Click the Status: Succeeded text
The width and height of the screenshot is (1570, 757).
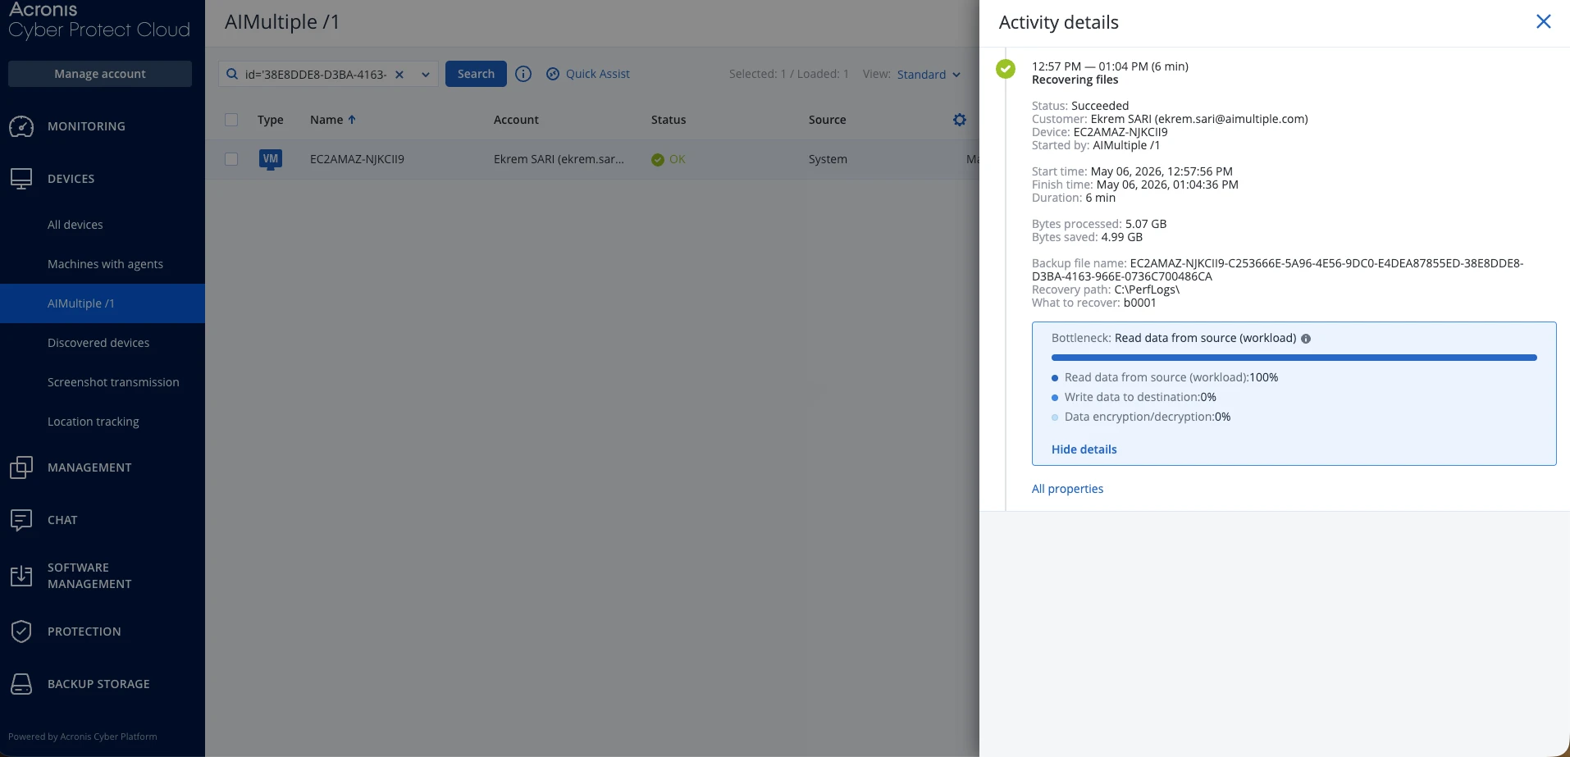pyautogui.click(x=1080, y=106)
